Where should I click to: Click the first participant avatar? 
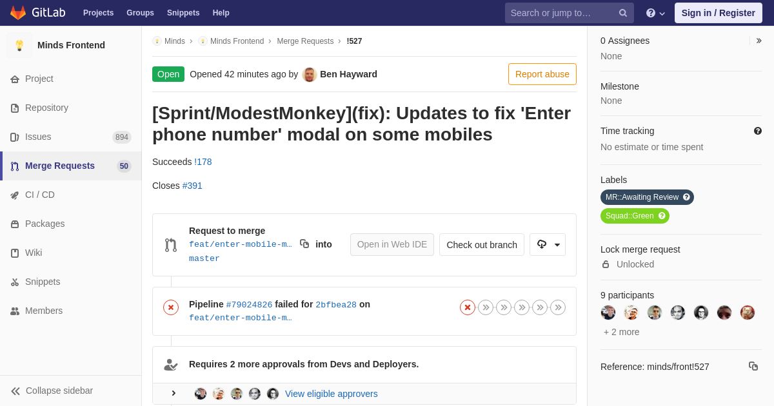pos(608,313)
